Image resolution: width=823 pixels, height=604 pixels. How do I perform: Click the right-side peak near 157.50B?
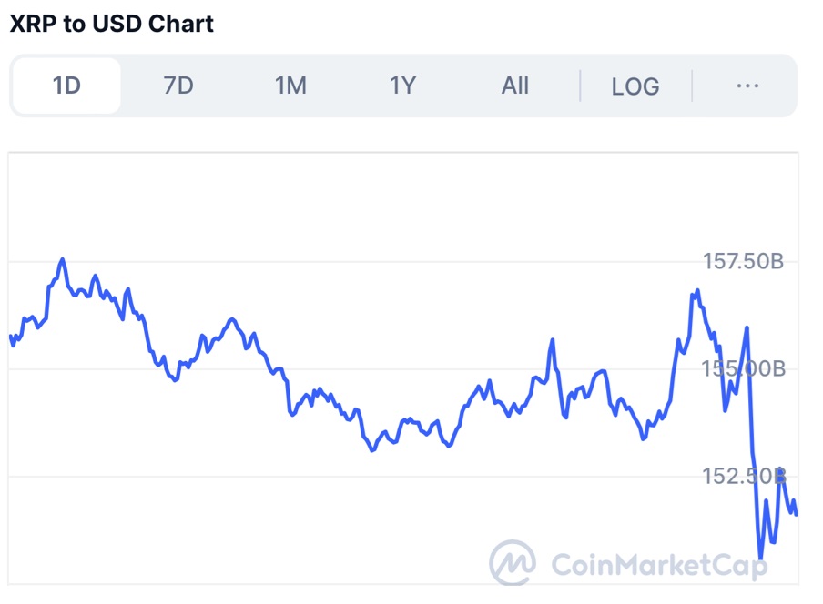point(697,291)
